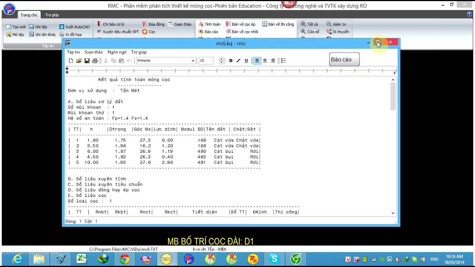The image size is (475, 267).
Task: Open Chrome from taskbar
Action: coord(124,259)
